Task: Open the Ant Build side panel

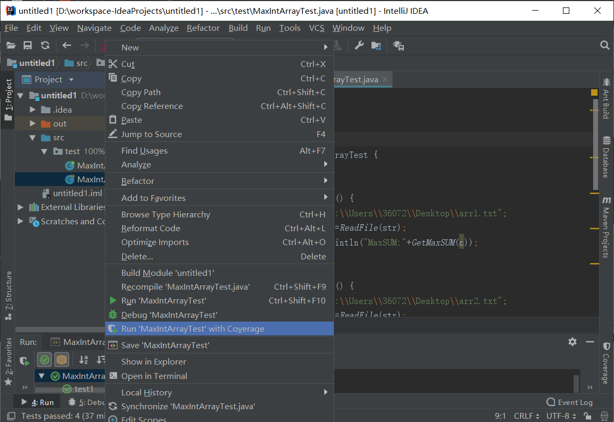Action: click(606, 98)
